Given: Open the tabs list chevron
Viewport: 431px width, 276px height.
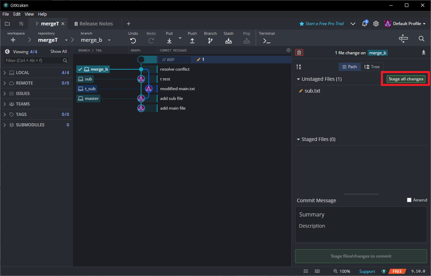Looking at the screenshot, I should 353,24.
